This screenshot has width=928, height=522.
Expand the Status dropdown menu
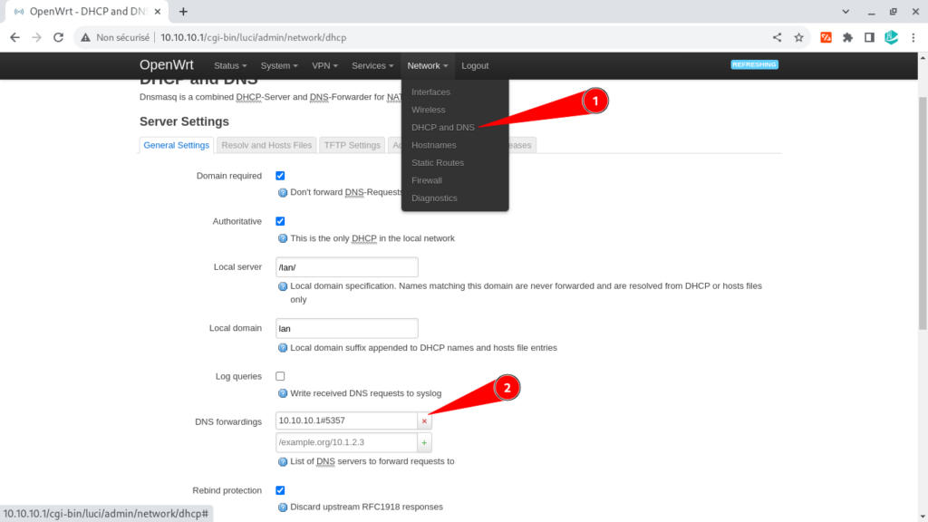[230, 65]
